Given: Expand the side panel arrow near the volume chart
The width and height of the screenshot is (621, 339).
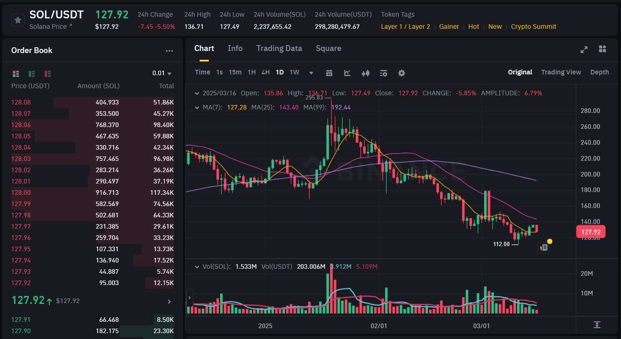Looking at the screenshot, I should click(x=190, y=298).
